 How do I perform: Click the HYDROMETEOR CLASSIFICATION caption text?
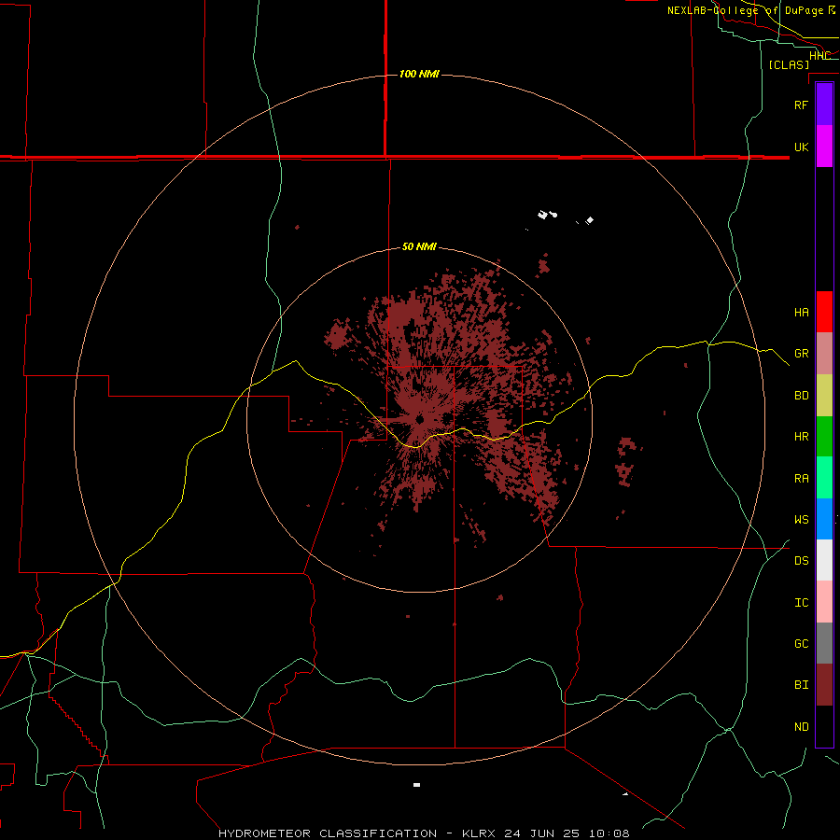tap(328, 833)
